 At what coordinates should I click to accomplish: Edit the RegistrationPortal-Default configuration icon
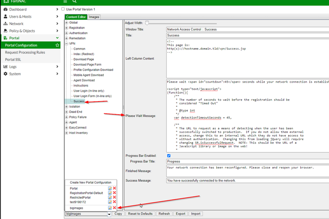click(110, 192)
